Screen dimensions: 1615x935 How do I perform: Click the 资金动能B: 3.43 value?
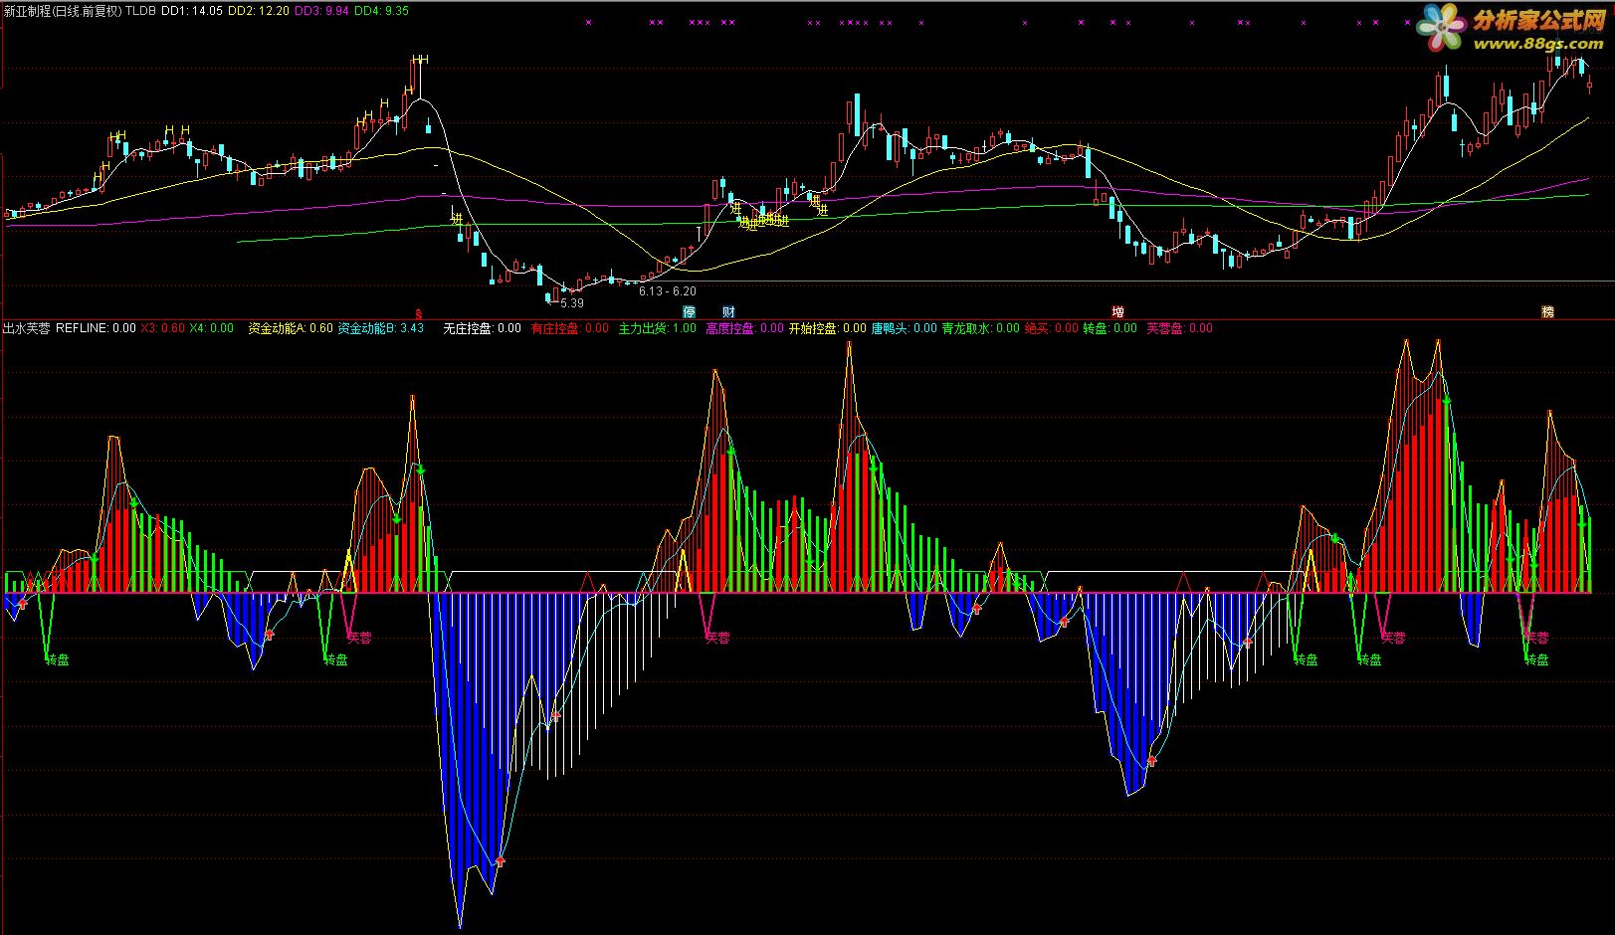pyautogui.click(x=381, y=328)
